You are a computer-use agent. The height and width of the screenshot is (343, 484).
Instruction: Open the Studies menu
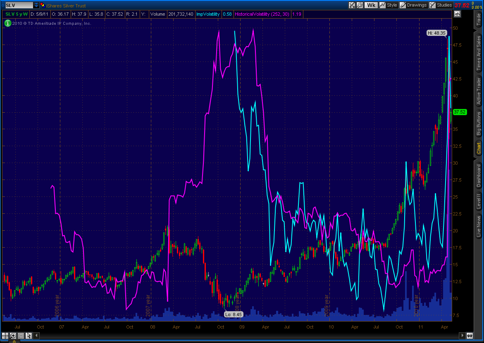pyautogui.click(x=441, y=5)
